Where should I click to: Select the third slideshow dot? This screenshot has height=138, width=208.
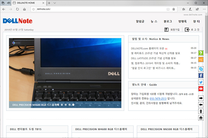[x=69, y=105]
